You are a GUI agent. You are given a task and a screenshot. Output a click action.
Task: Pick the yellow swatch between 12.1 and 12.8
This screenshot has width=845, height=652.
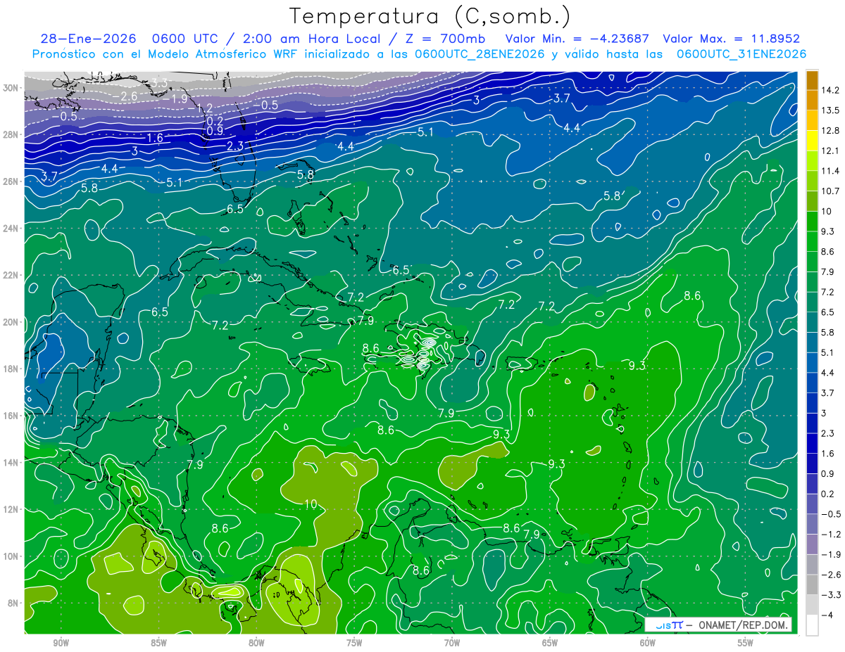[812, 139]
